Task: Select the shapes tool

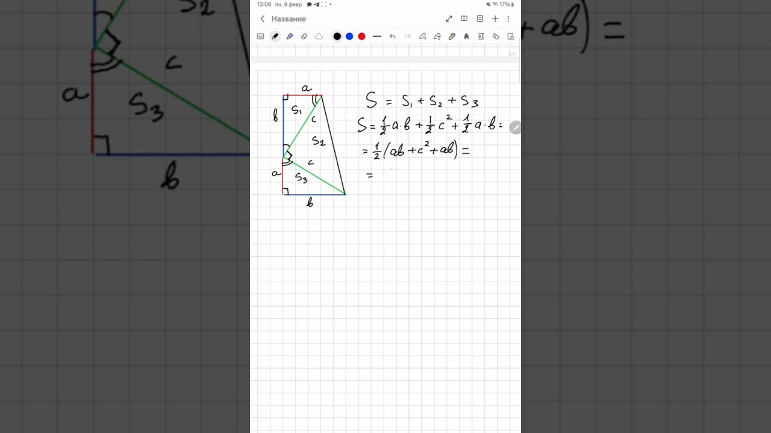Action: pyautogui.click(x=496, y=37)
